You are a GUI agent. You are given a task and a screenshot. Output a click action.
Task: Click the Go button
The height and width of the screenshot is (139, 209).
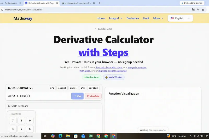pyautogui.click(x=77, y=96)
